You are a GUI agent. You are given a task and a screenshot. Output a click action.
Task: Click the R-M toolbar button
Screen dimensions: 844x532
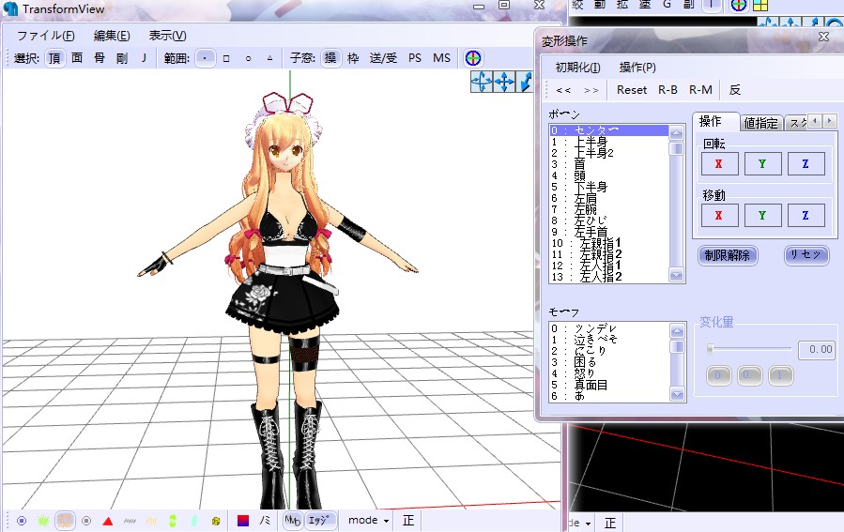coord(700,90)
